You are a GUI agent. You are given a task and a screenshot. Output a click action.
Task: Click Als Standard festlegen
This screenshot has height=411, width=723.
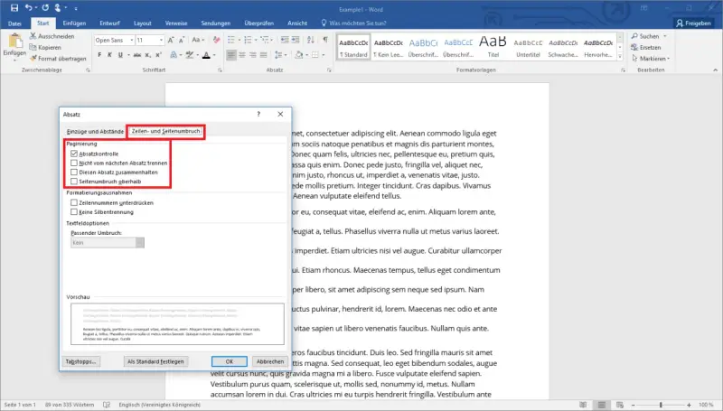[155, 361]
